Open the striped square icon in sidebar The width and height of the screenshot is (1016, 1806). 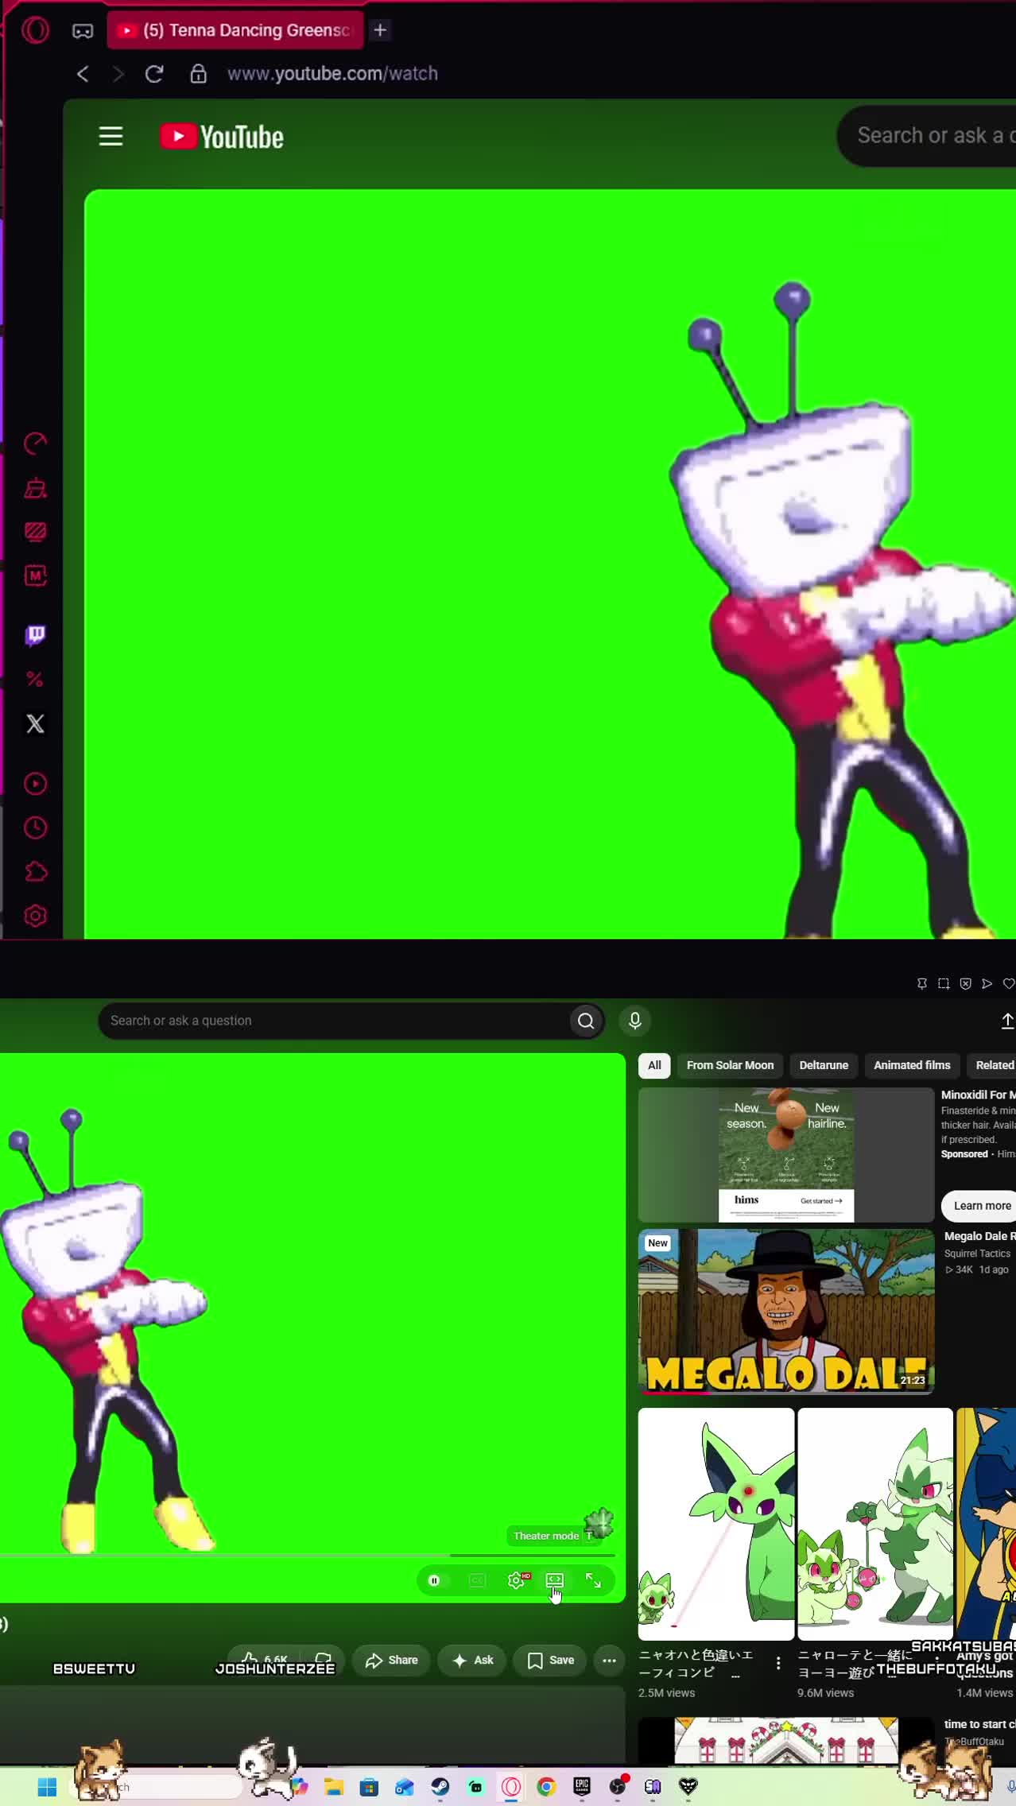[x=35, y=532]
